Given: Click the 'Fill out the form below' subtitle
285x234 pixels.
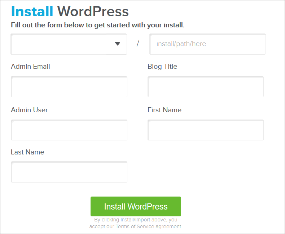Looking at the screenshot, I should (x=98, y=25).
